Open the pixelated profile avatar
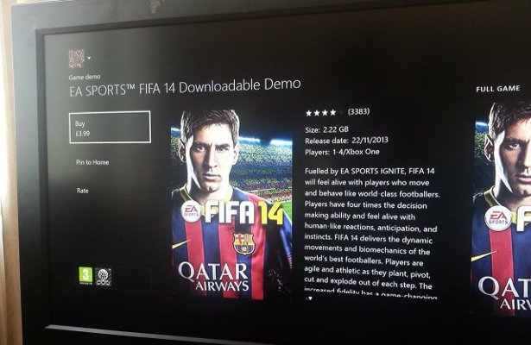Viewport: 531px width, 345px height. point(77,59)
